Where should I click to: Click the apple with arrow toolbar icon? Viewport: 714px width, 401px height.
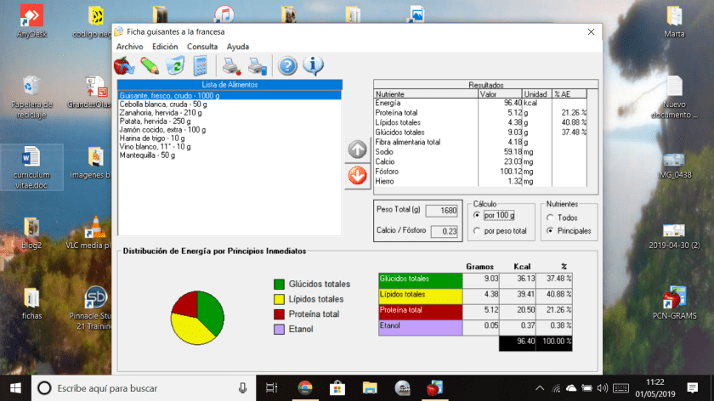pos(125,65)
